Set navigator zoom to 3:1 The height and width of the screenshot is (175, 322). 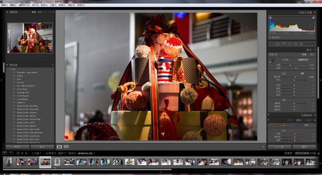click(50, 12)
